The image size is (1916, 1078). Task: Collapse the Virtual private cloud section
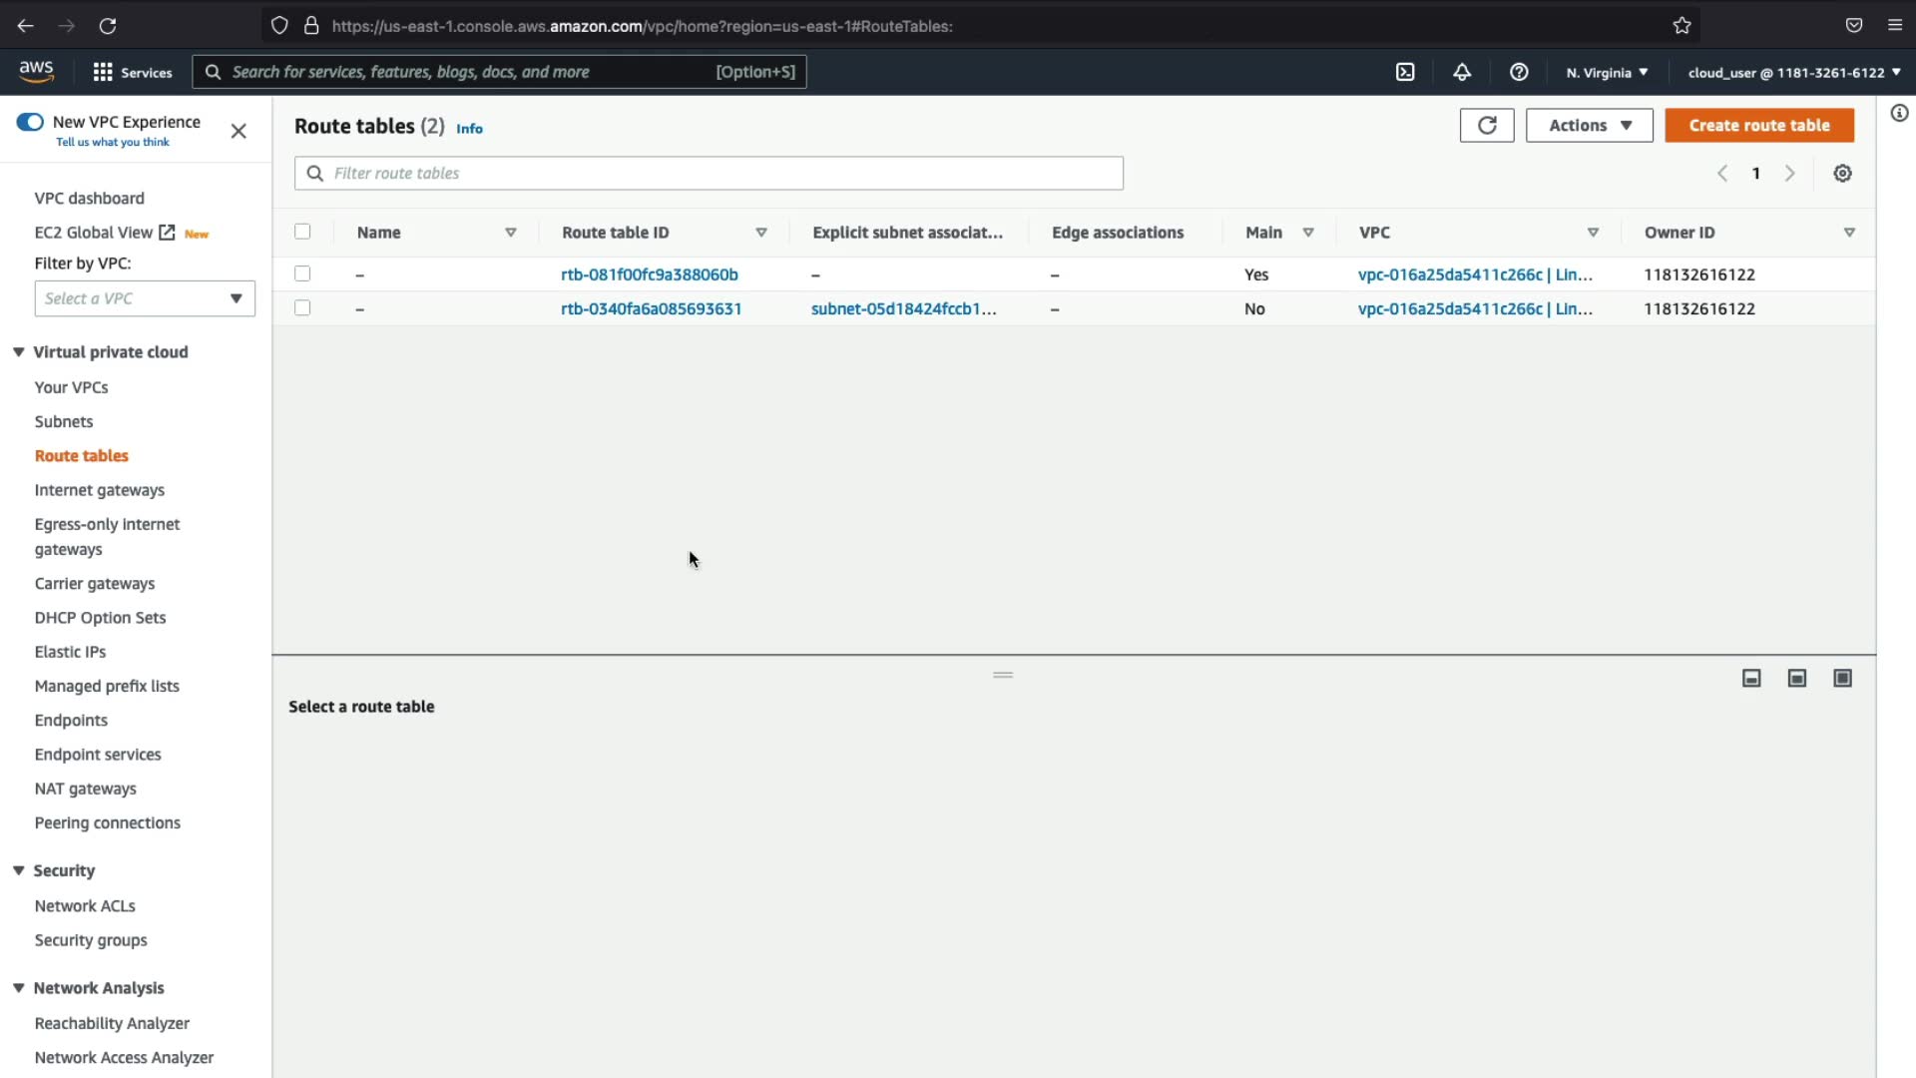point(18,352)
